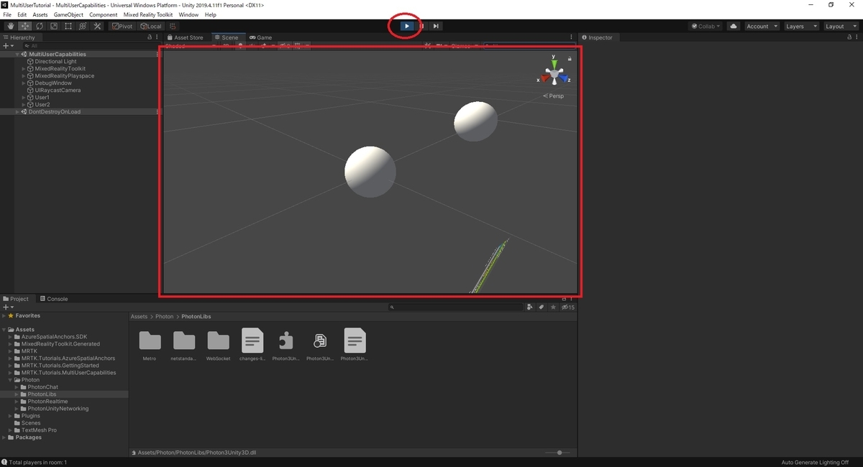Select the WebSocket folder thumbnail
The height and width of the screenshot is (467, 863).
[x=218, y=340]
